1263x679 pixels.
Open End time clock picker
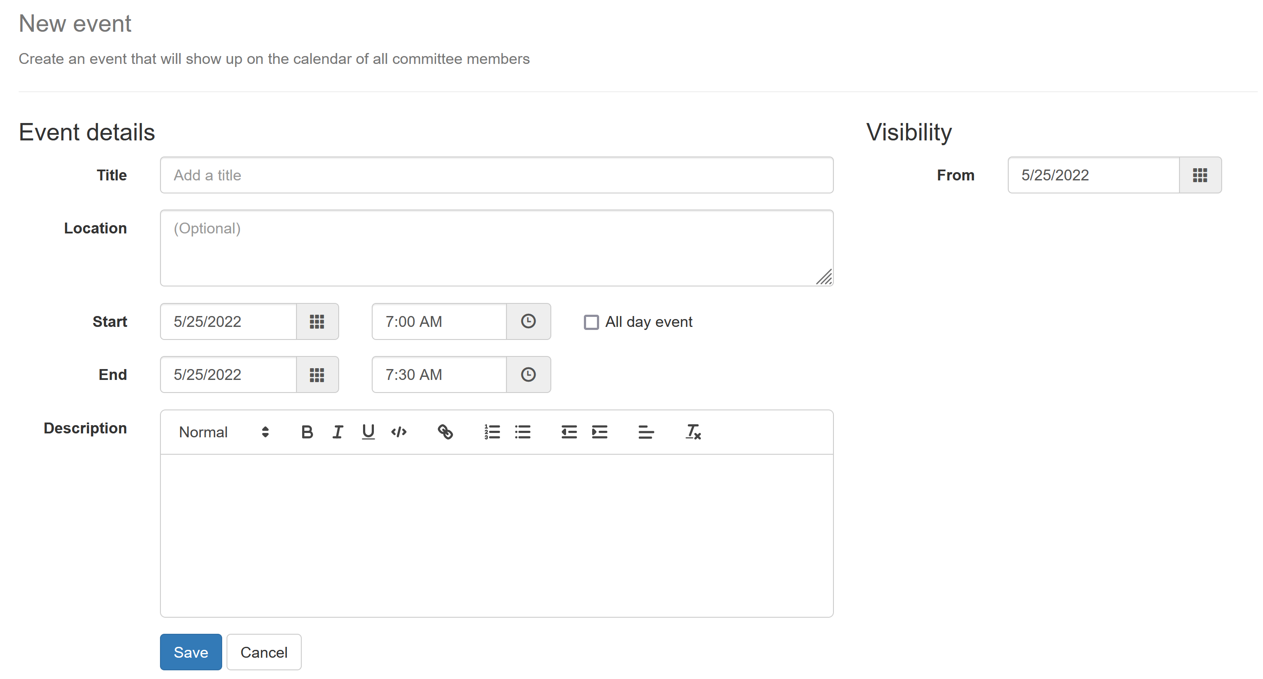tap(528, 375)
